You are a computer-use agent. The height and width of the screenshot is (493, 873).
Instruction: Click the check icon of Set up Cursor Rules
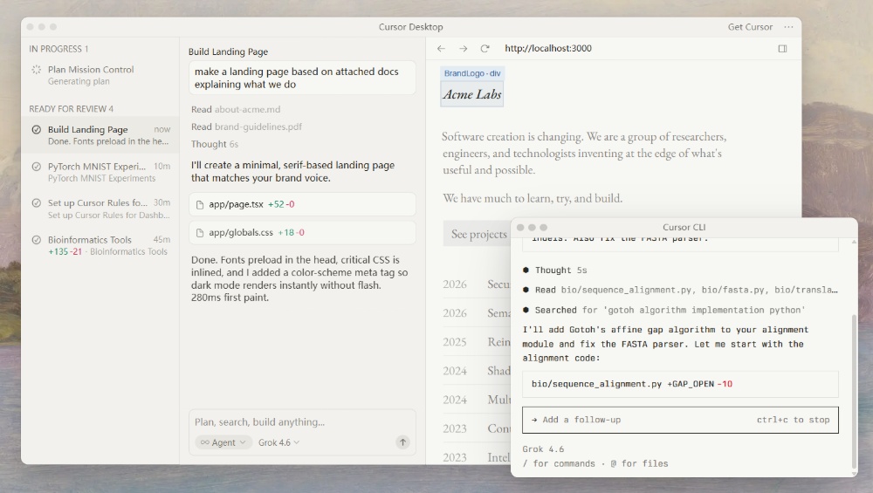(x=36, y=203)
